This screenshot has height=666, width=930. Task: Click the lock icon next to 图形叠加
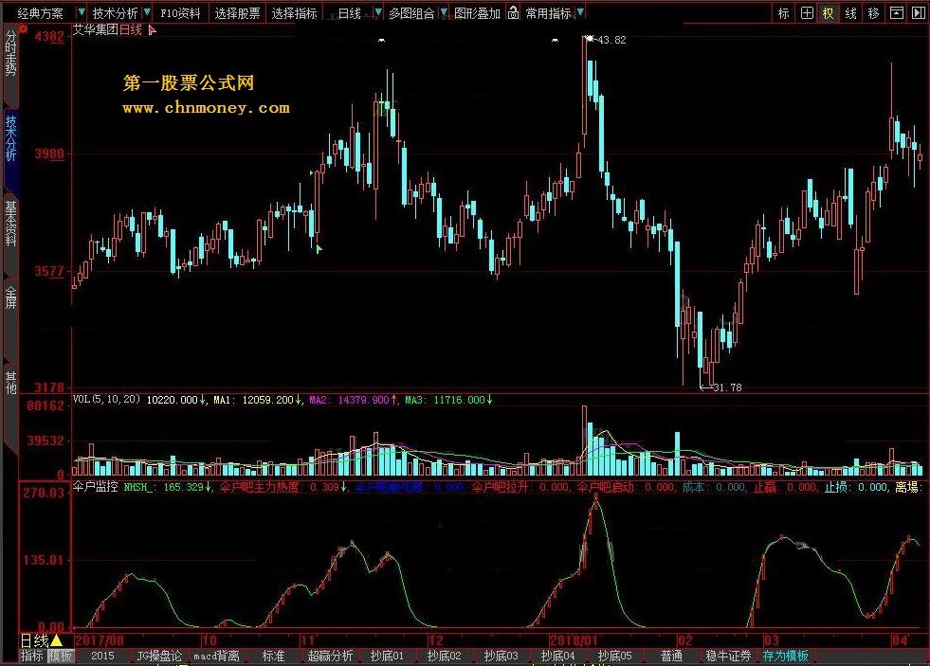tap(513, 12)
